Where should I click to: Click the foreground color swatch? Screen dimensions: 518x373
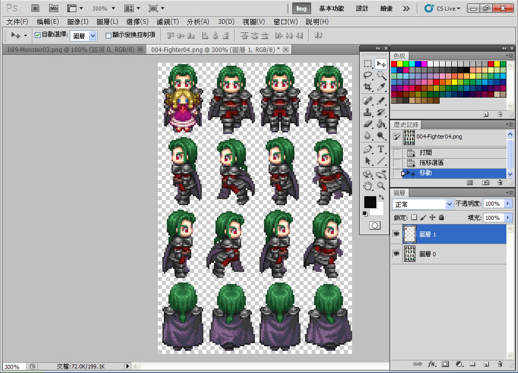370,202
